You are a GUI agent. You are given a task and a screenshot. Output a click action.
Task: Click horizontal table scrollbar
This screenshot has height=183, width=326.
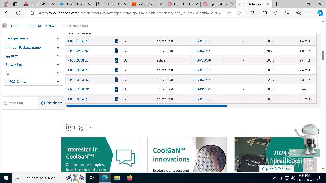(147, 106)
